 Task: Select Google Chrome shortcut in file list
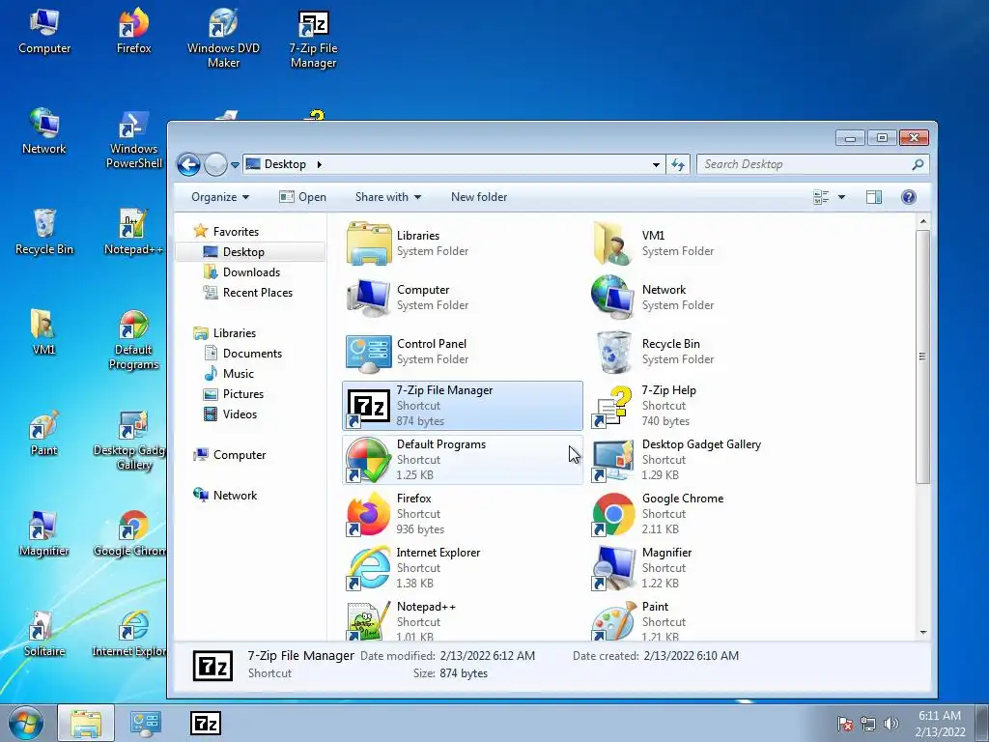click(710, 514)
